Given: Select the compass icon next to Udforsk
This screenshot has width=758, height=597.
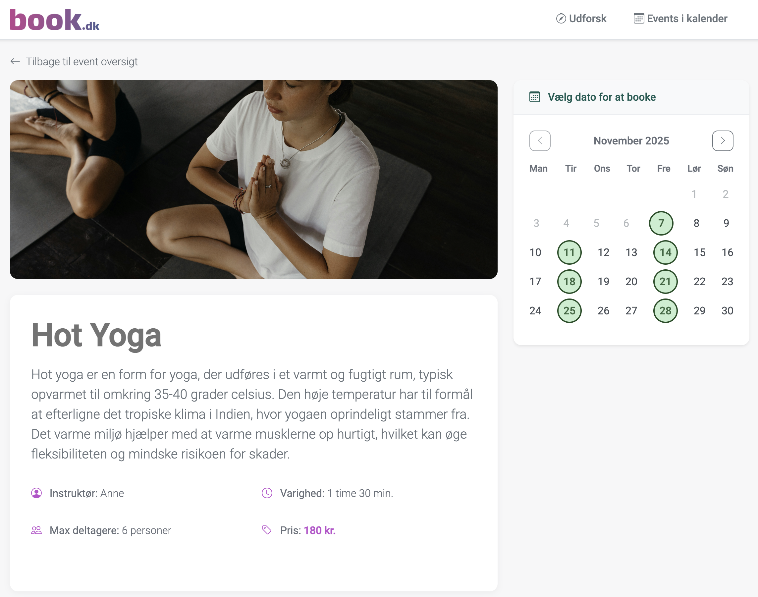Looking at the screenshot, I should click(561, 19).
